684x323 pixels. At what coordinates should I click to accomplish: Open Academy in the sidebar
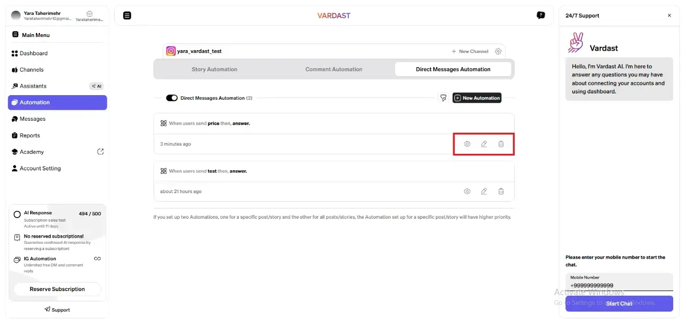(57, 152)
